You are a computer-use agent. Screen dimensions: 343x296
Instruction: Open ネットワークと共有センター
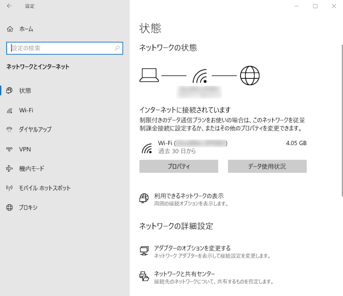(x=184, y=274)
